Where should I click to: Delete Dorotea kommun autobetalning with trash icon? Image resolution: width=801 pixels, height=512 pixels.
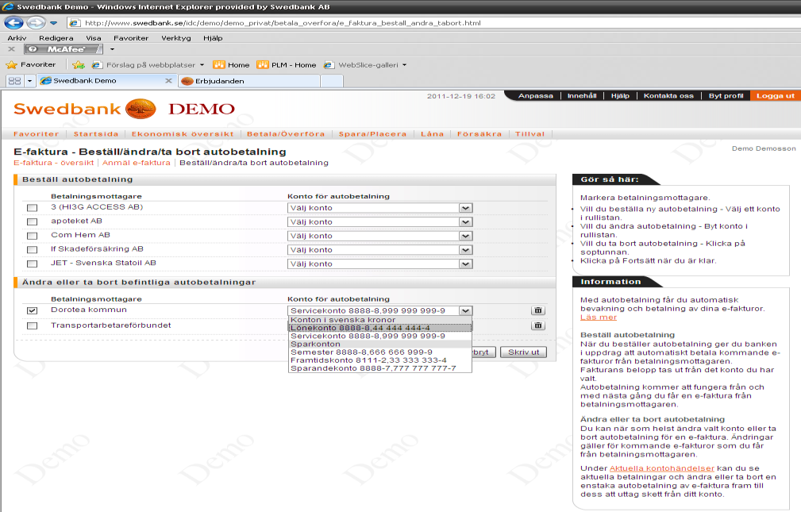click(x=538, y=310)
